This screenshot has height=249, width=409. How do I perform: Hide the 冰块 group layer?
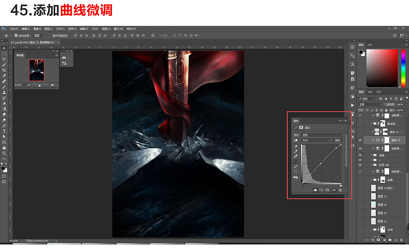(x=360, y=155)
